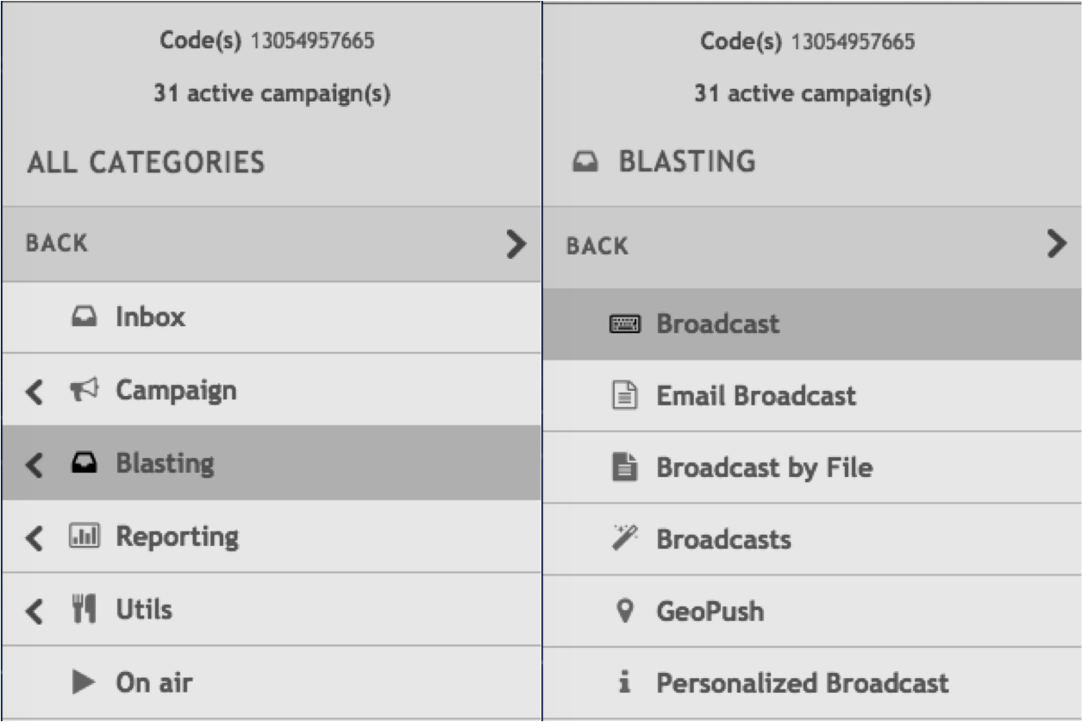Click the GeoPush location pin icon
Viewport: 1082px width, 722px height.
625,612
